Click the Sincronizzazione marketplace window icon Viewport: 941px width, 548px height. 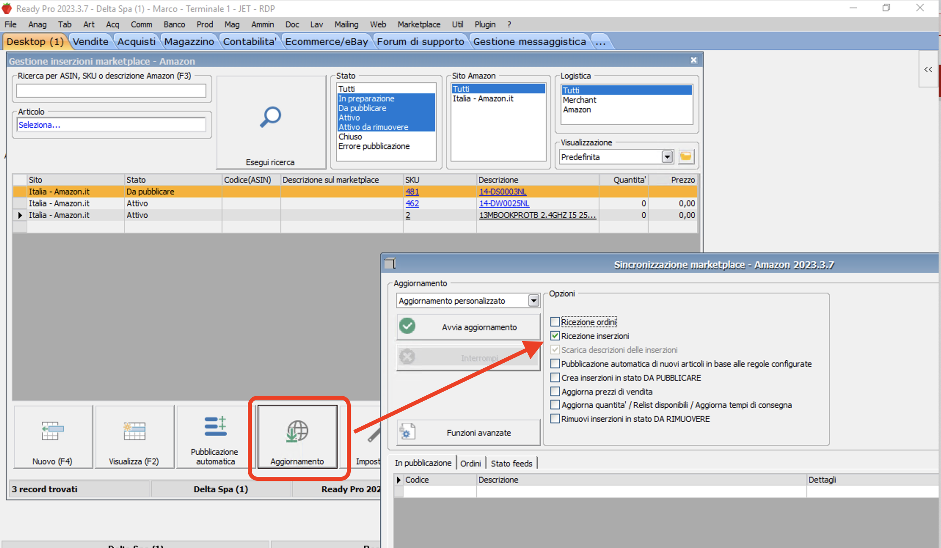[390, 263]
